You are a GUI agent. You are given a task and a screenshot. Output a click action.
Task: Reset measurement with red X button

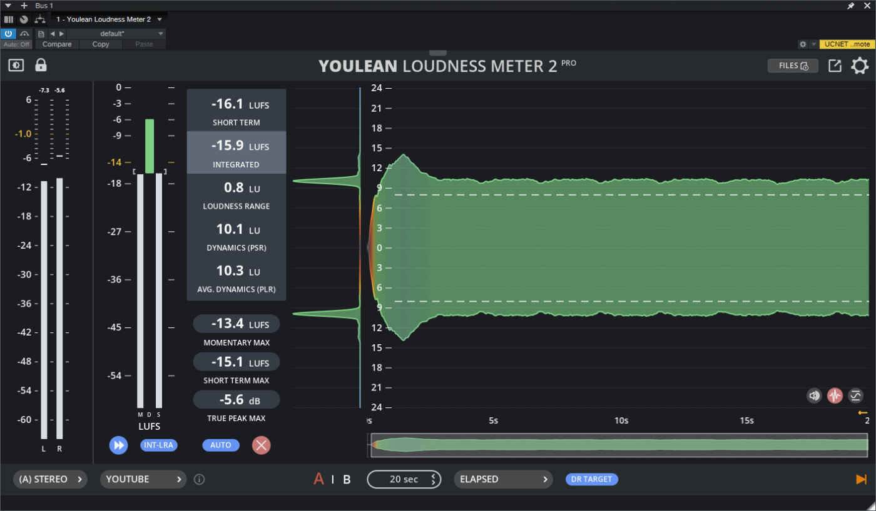pos(262,445)
